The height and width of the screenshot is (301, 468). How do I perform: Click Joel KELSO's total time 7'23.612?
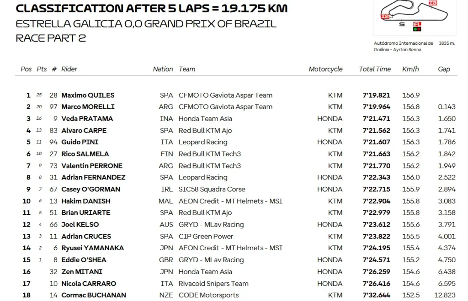tap(376, 224)
